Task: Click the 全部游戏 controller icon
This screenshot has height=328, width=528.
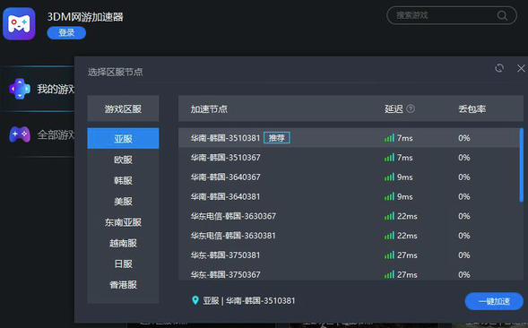Action: pos(20,134)
